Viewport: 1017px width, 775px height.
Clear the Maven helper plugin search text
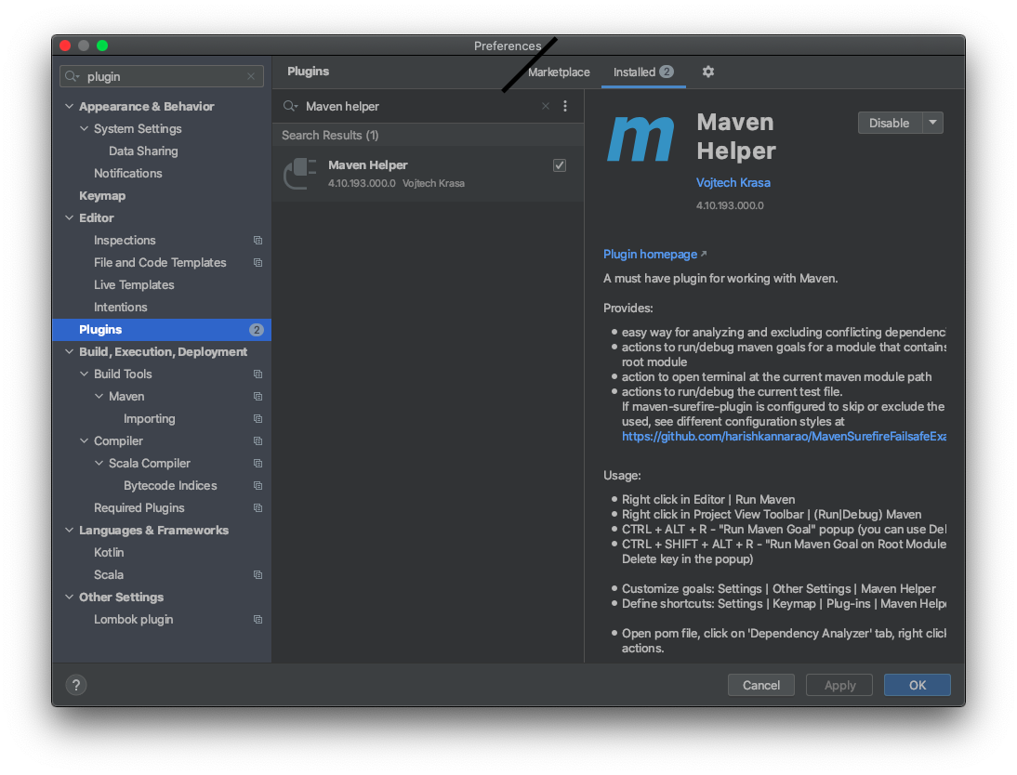[546, 106]
